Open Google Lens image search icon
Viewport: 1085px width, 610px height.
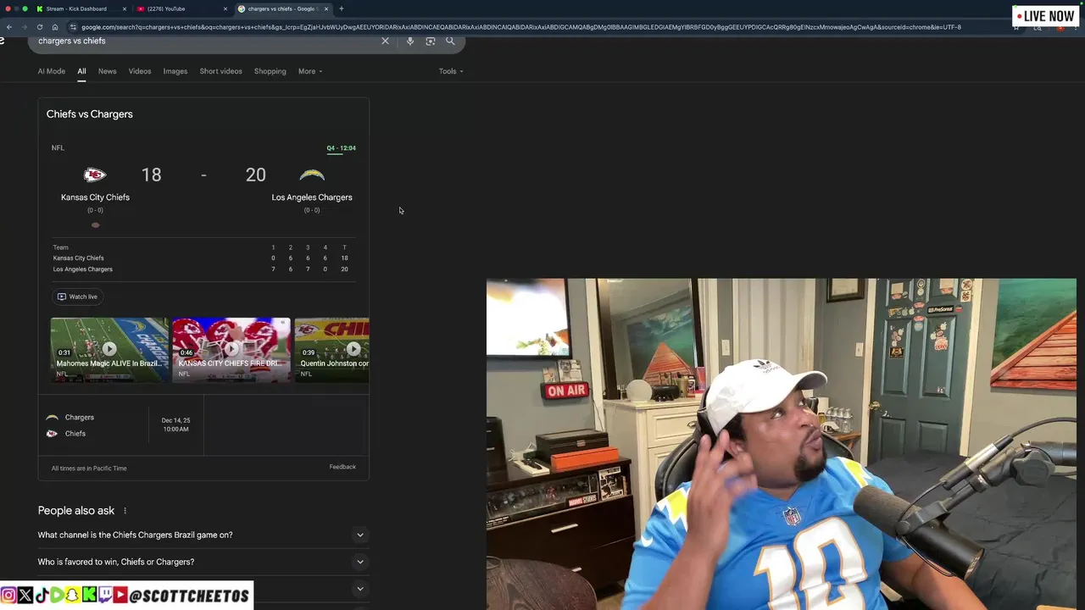pyautogui.click(x=431, y=41)
